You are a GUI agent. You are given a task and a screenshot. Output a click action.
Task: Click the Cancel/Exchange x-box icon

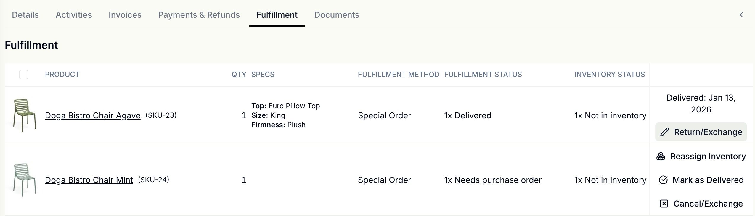[x=664, y=204]
